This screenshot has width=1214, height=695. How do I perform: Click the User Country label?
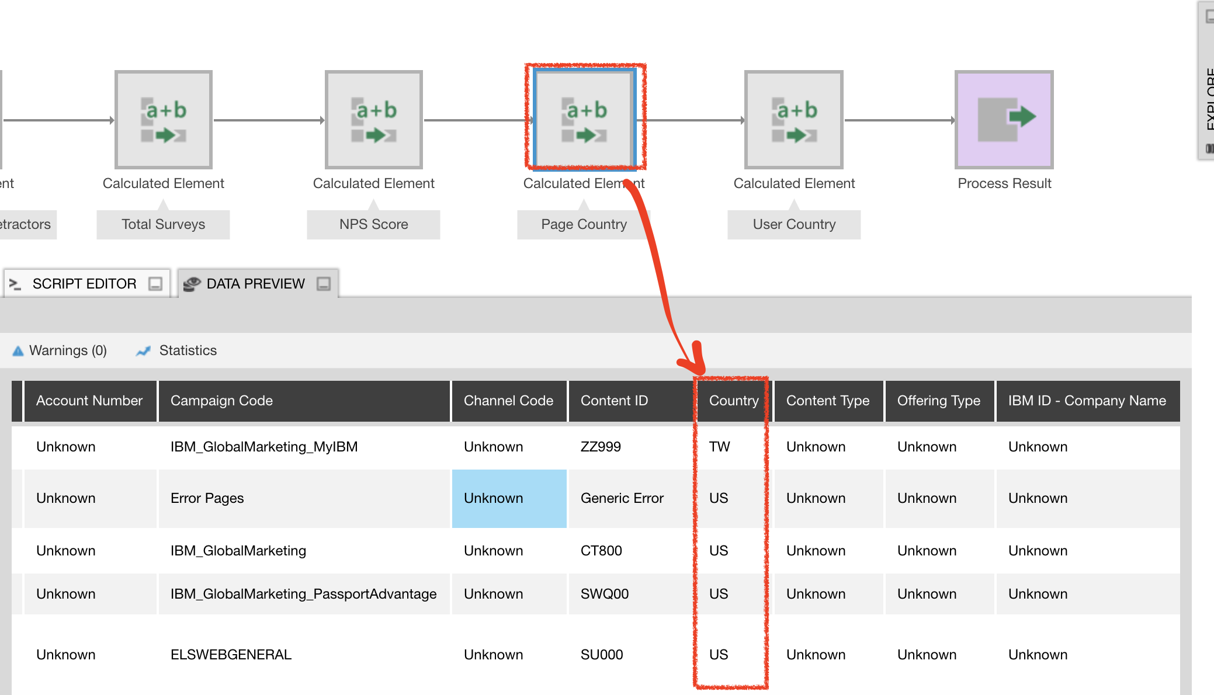794,224
